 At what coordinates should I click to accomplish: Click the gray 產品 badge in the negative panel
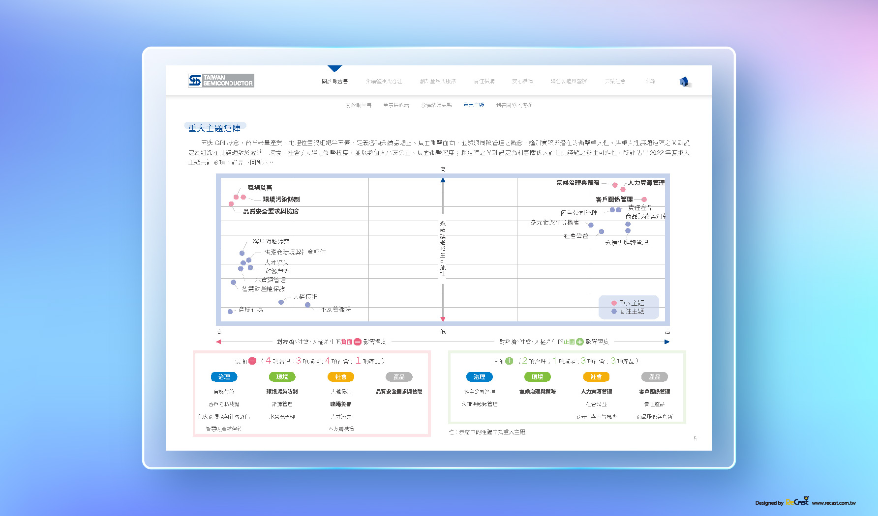399,377
